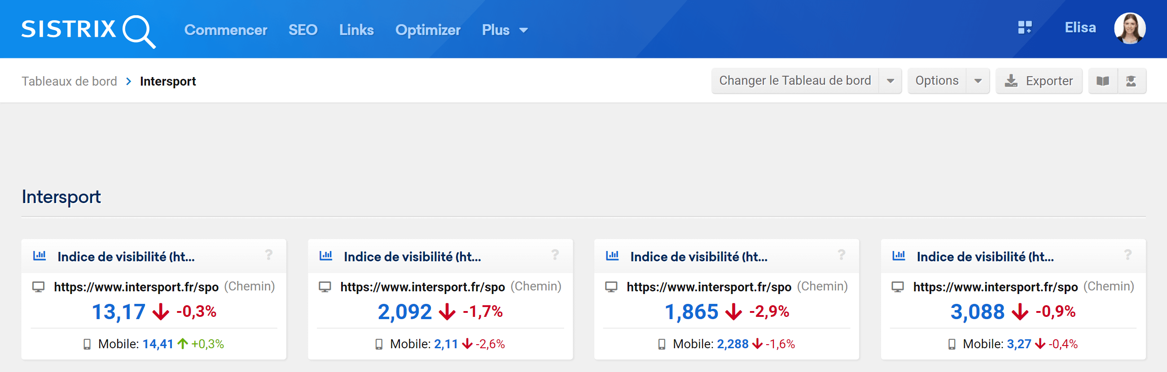
Task: Click the Indice de visibilité title on 13,17 card
Action: [126, 257]
